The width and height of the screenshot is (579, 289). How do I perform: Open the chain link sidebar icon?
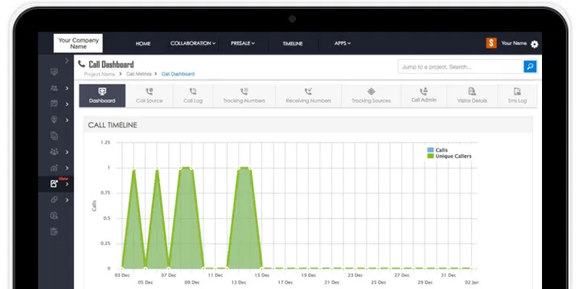(55, 200)
